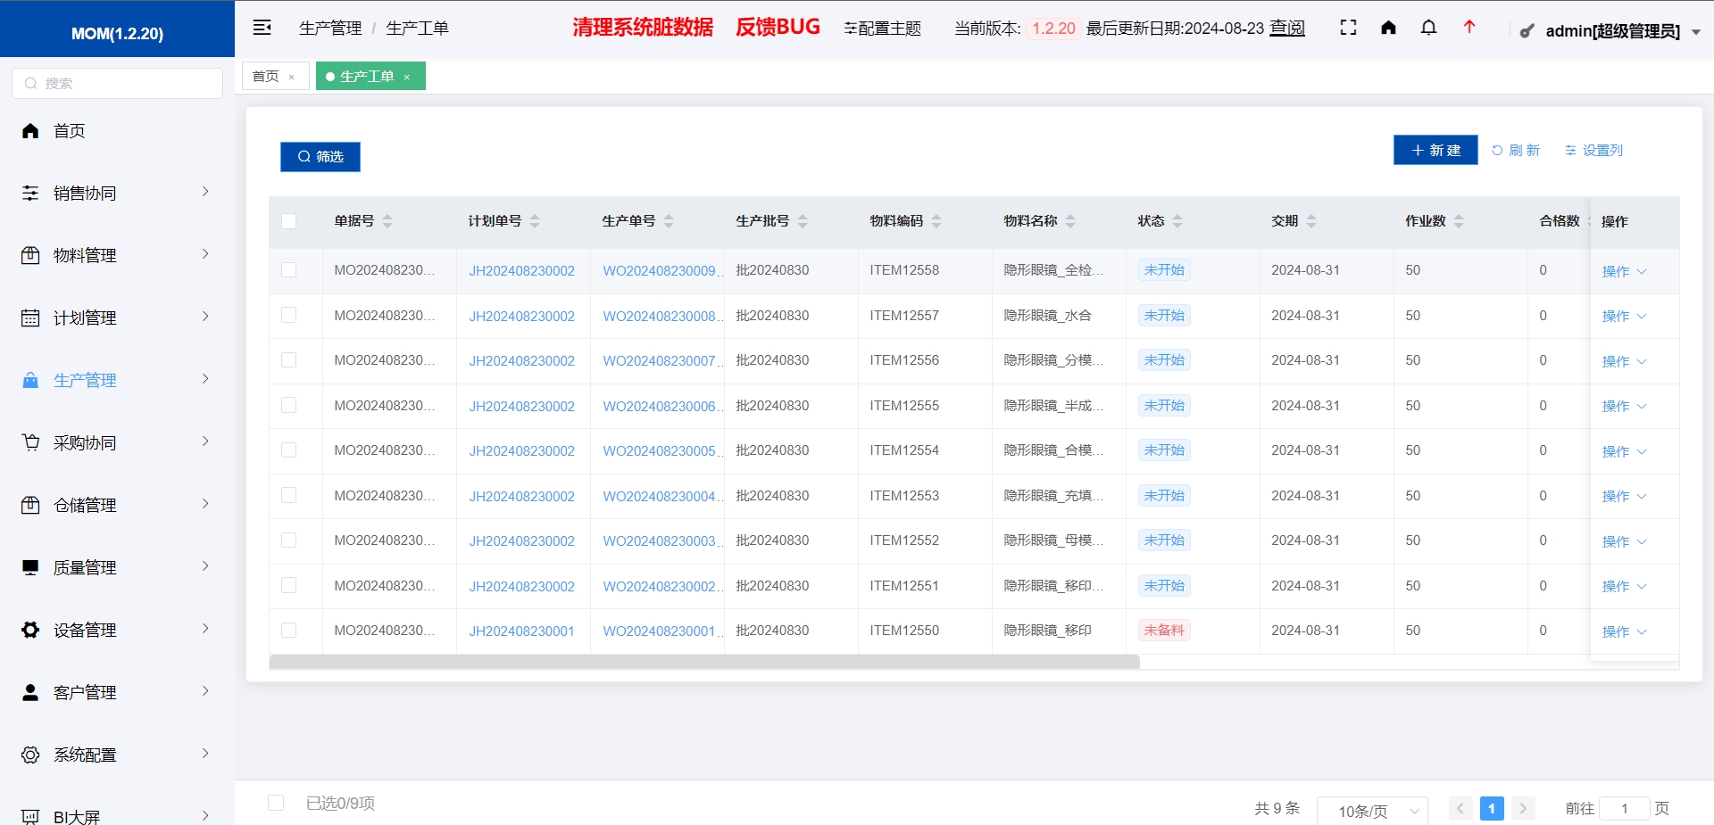Screen dimensions: 1714x825
Task: Open the 10条/页 page size dropdown
Action: pyautogui.click(x=1372, y=811)
